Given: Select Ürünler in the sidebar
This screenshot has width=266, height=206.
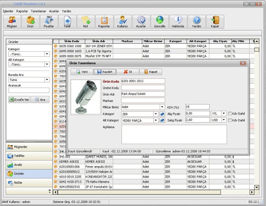Looking at the screenshot, I should 29,174.
